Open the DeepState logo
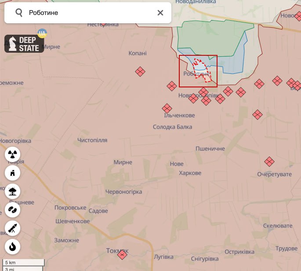The image size is (301, 271). 24,43
